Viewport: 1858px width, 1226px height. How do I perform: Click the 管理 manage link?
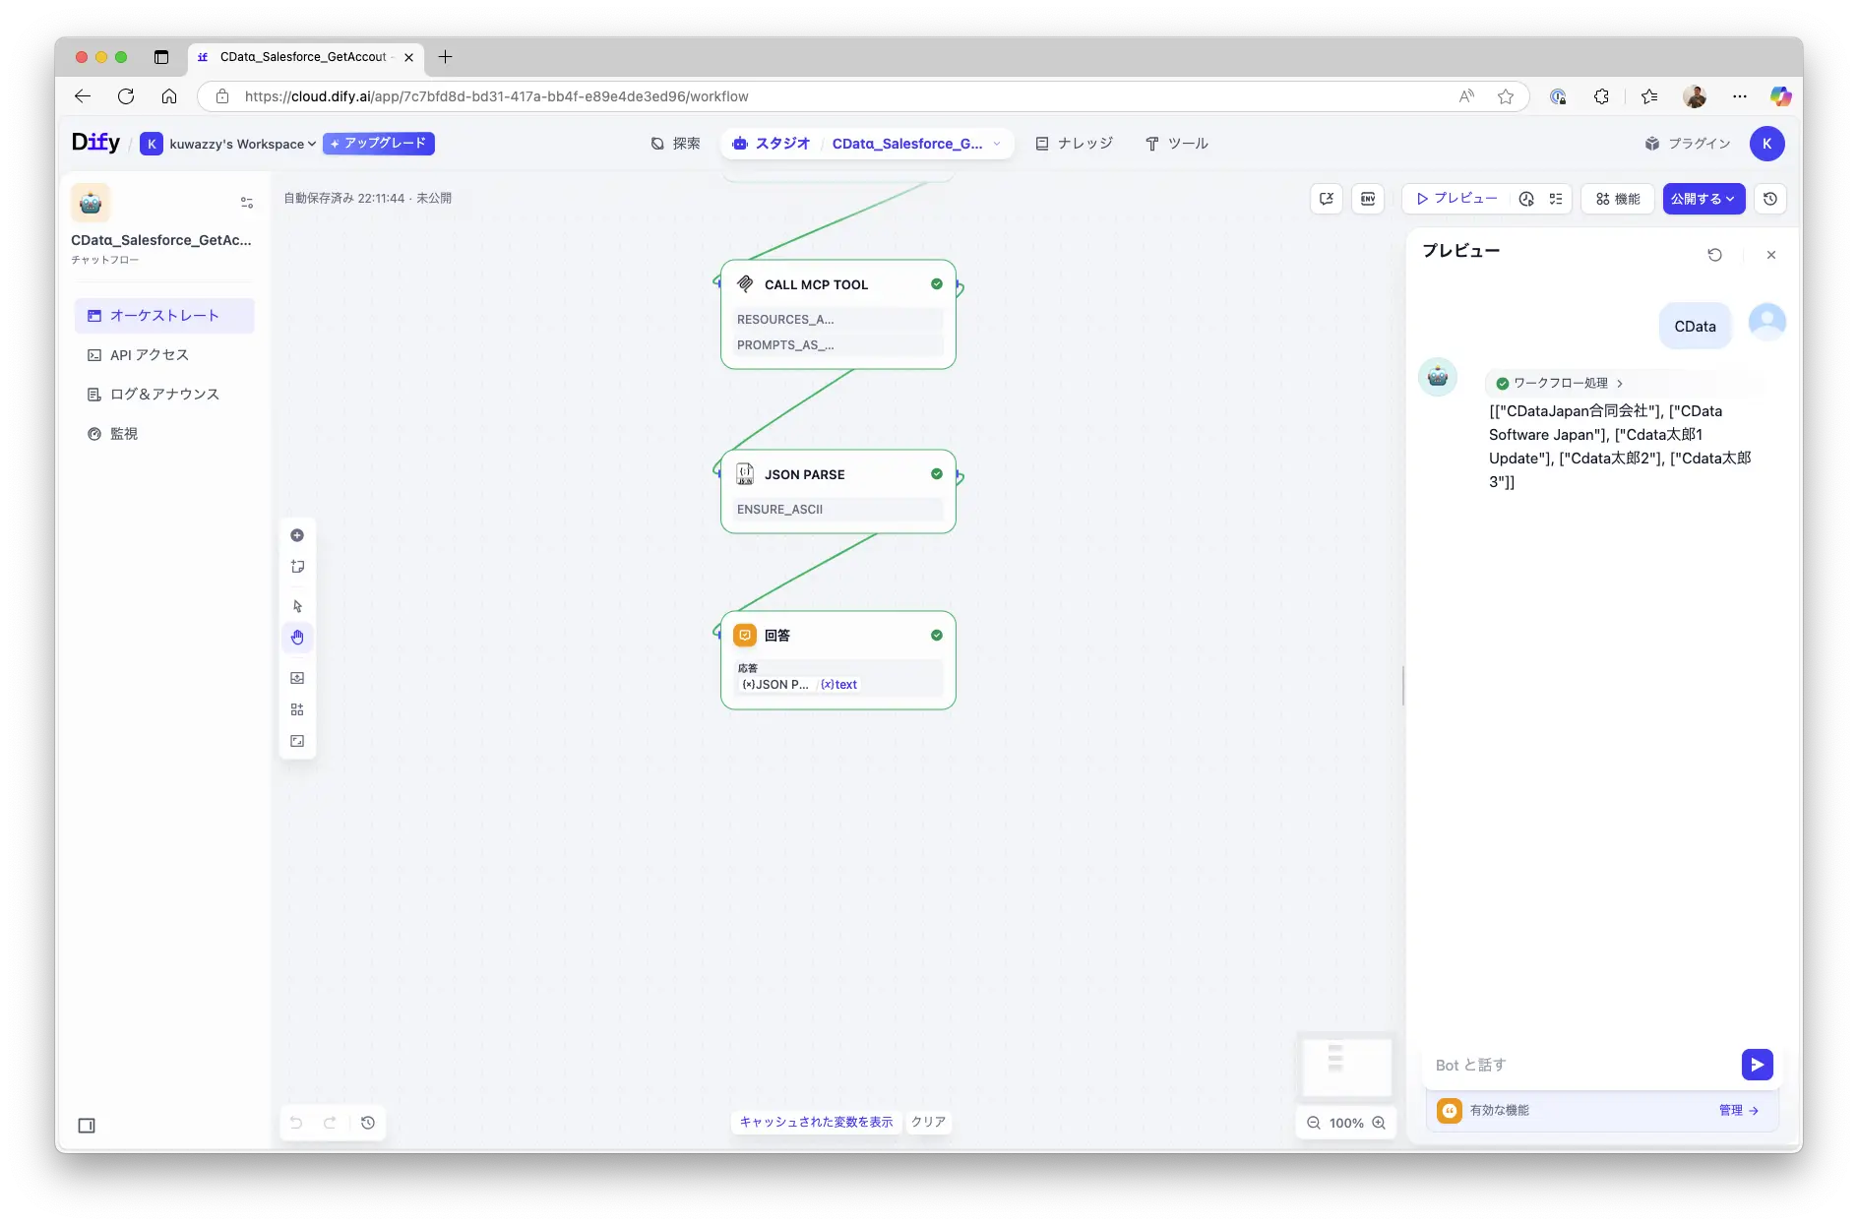pos(1739,1110)
